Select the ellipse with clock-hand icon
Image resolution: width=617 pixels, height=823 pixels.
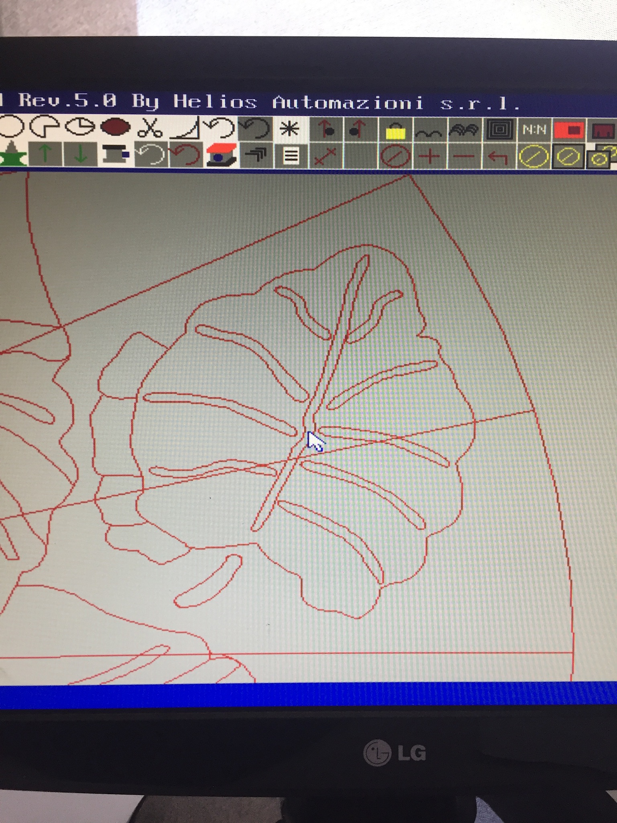tap(80, 127)
